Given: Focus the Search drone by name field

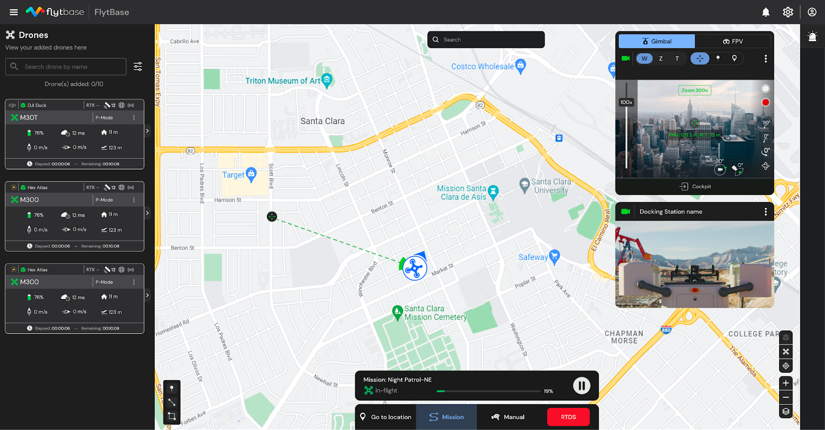Looking at the screenshot, I should [66, 67].
